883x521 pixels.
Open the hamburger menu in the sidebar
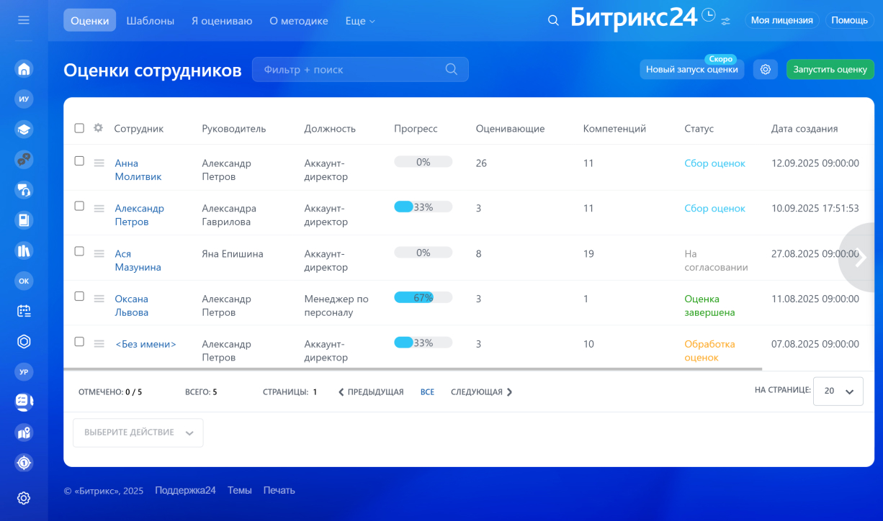pos(24,20)
